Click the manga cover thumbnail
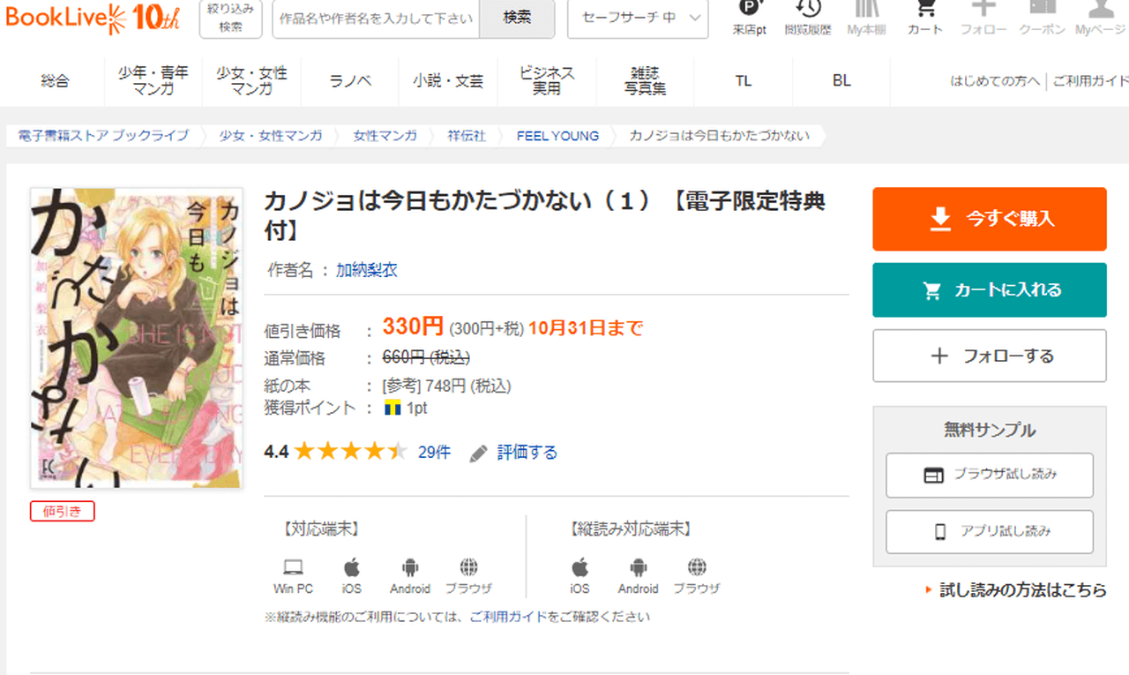The height and width of the screenshot is (675, 1129). (x=137, y=338)
